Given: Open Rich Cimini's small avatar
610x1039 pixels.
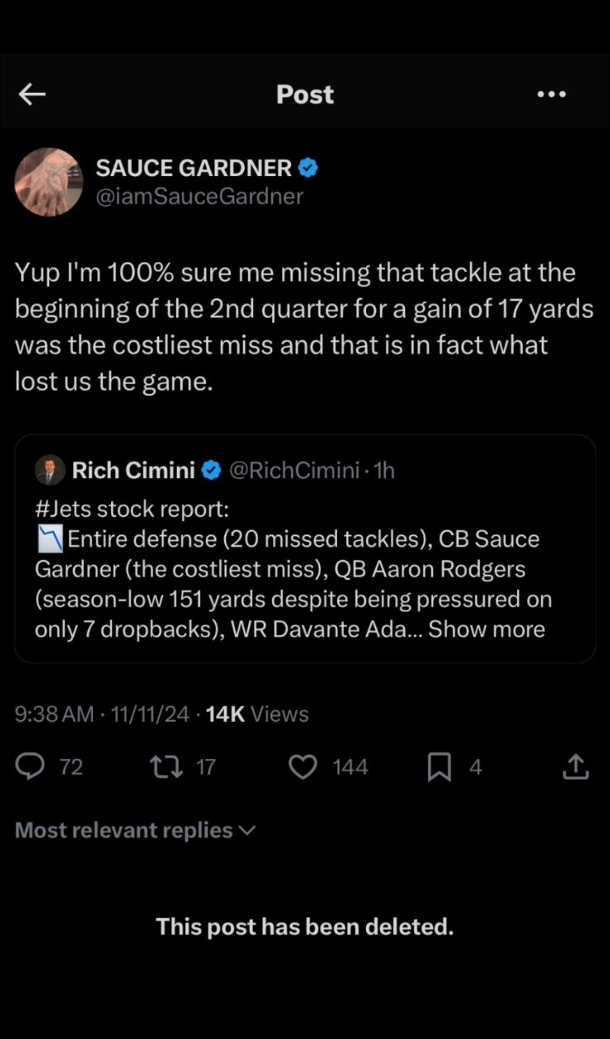Looking at the screenshot, I should coord(50,470).
